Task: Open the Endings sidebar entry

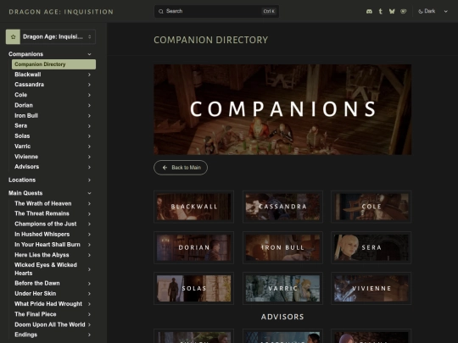Action: [x=25, y=335]
